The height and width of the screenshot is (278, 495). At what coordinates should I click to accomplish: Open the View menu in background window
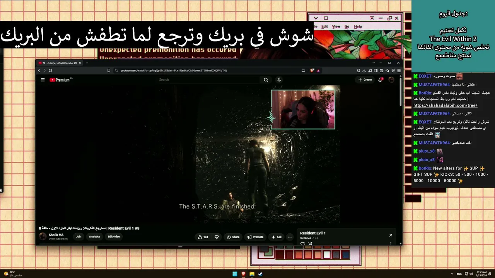(x=336, y=27)
